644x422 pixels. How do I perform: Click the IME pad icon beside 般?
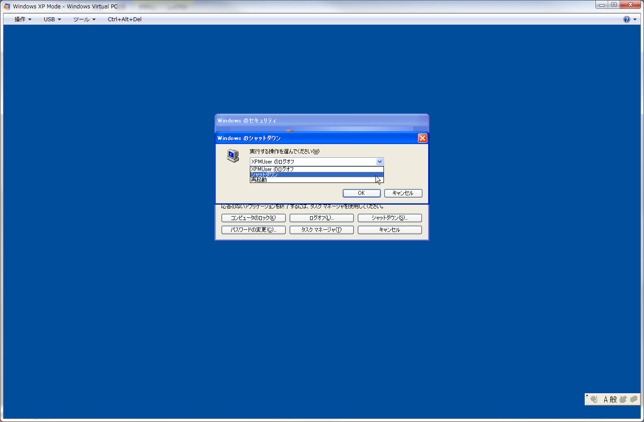click(623, 399)
